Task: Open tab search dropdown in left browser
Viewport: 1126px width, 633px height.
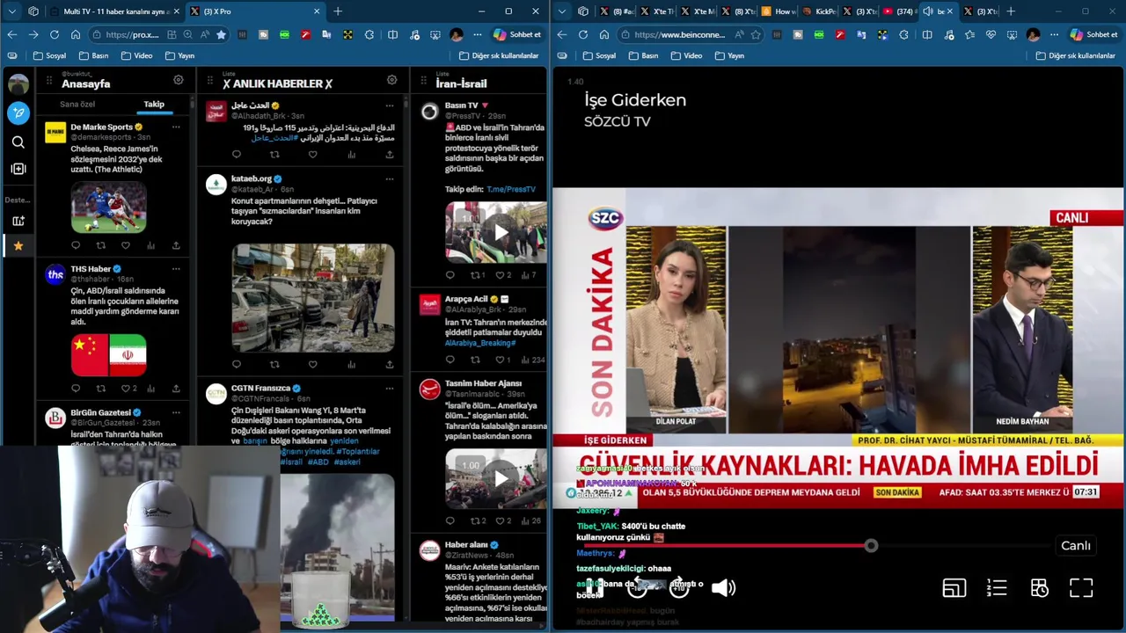Action: coord(12,11)
